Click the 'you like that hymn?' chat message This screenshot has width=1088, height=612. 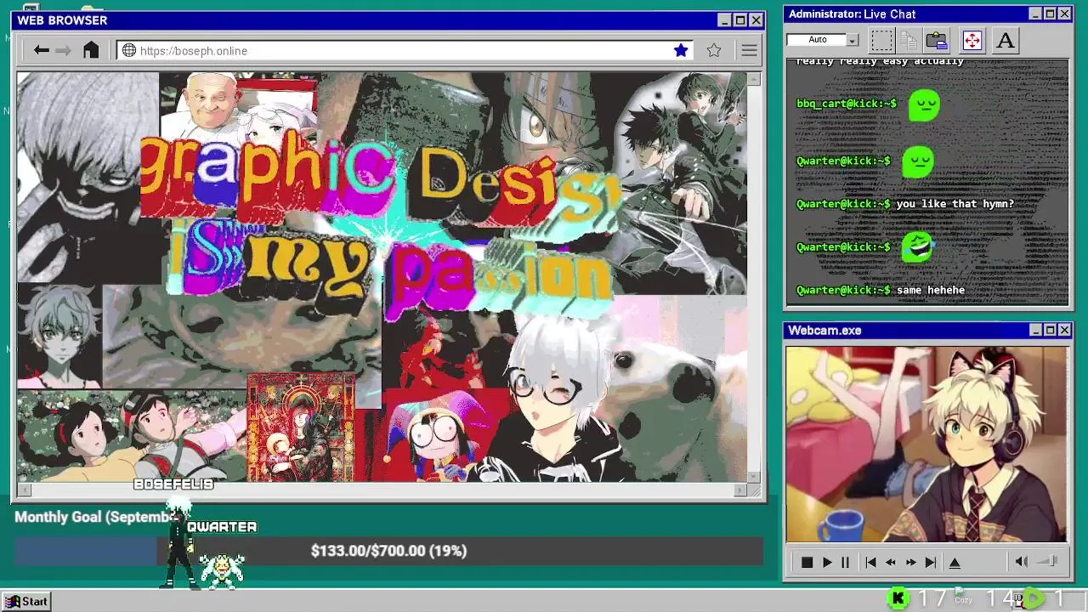coord(955,204)
